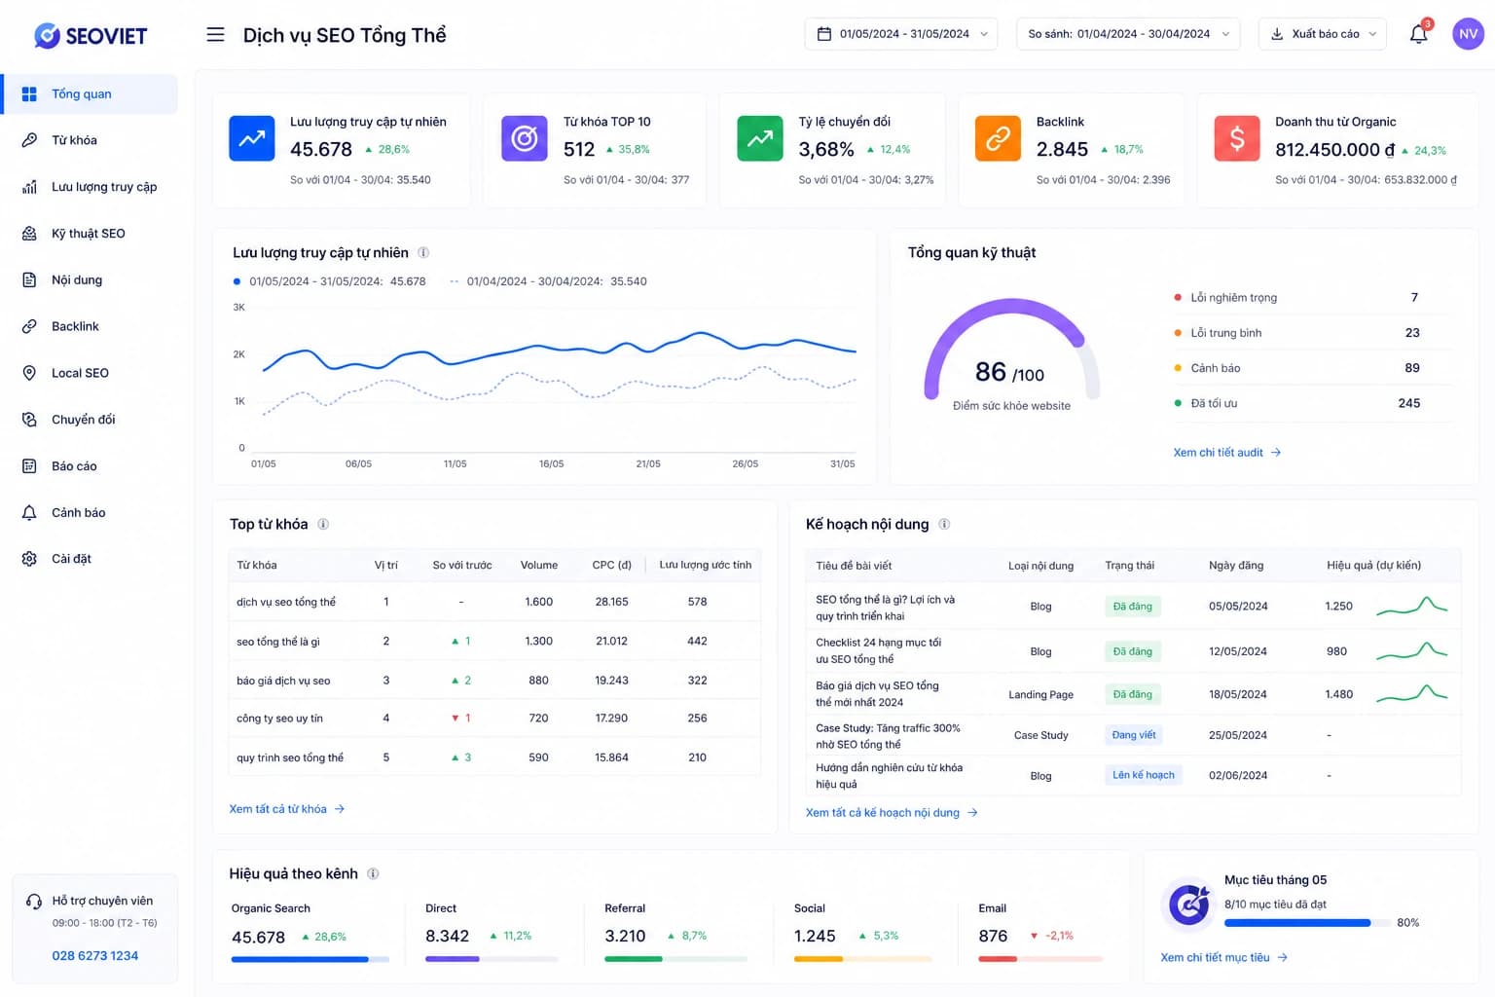Show info for Kế hoạch nội dung
Viewport: 1495px width, 997px height.
(x=944, y=524)
